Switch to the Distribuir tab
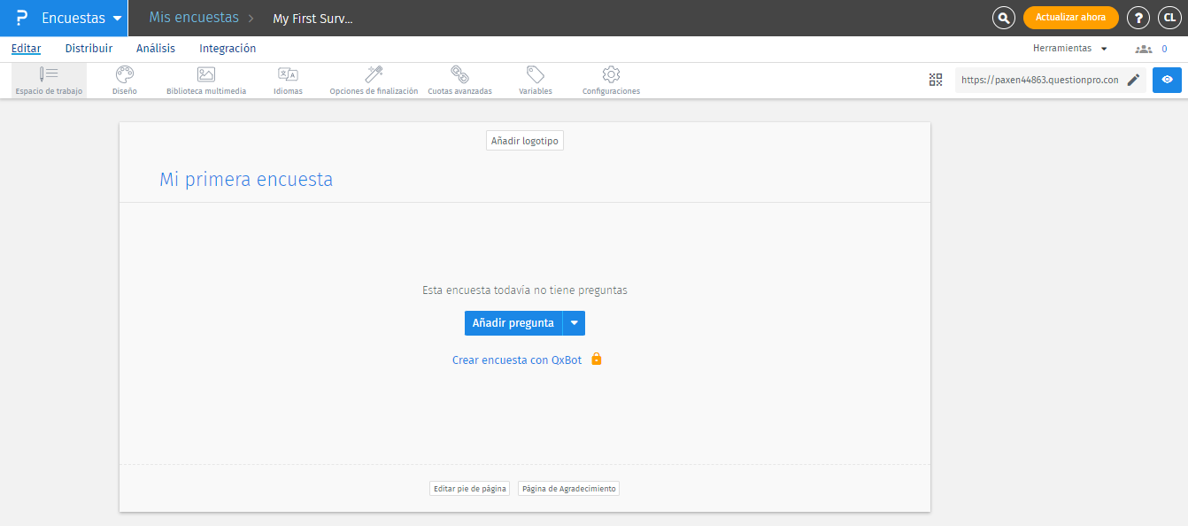The height and width of the screenshot is (526, 1188). [89, 48]
